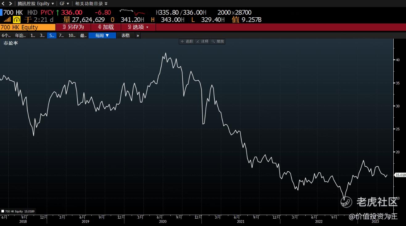Click the PYCY label in the quote line
The height and width of the screenshot is (226, 406).
tap(47, 13)
